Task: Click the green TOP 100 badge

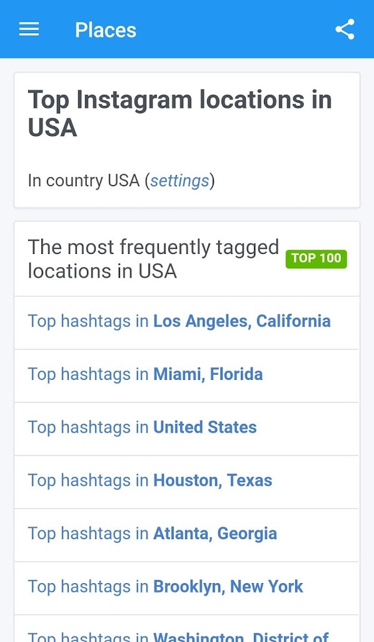Action: (316, 259)
